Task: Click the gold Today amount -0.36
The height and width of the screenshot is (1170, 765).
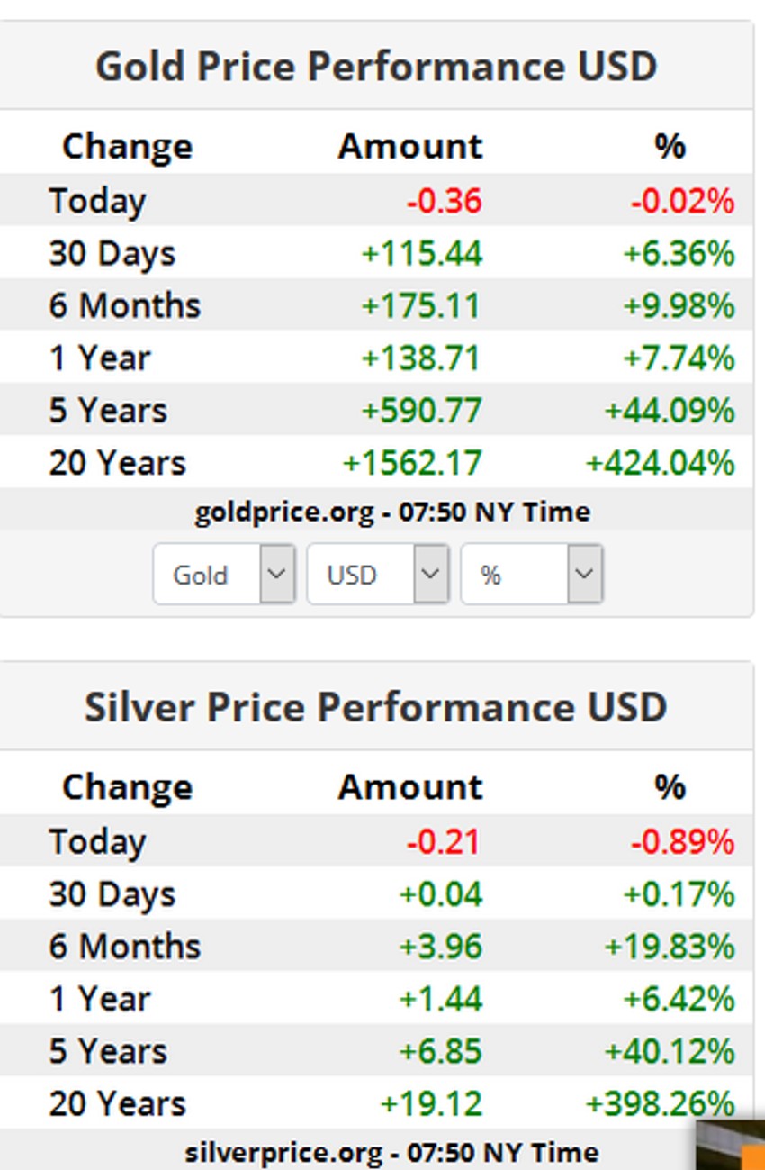Action: 444,201
